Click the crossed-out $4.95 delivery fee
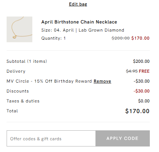 (132, 71)
